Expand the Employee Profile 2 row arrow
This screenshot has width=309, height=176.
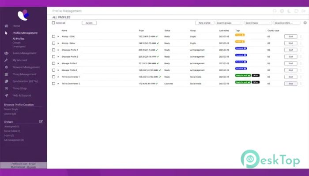click(x=58, y=57)
